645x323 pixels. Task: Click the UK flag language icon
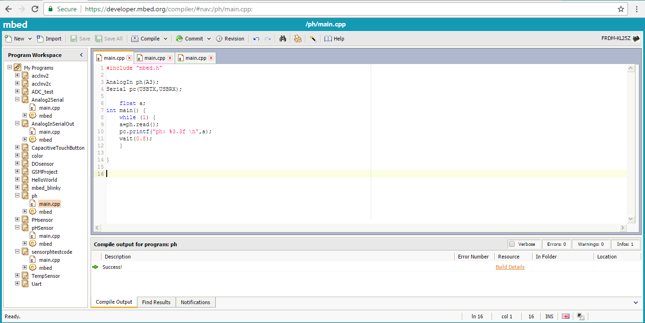pos(566,316)
